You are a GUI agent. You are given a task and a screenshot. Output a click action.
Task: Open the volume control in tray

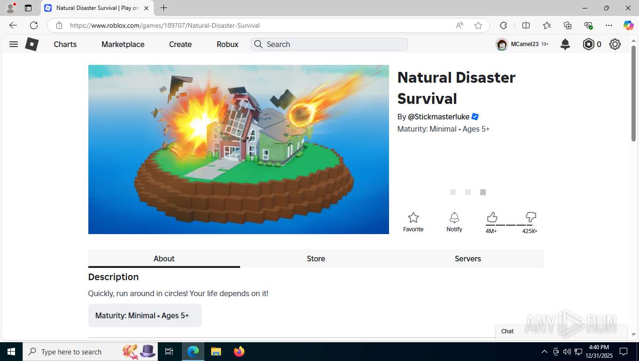pyautogui.click(x=567, y=352)
